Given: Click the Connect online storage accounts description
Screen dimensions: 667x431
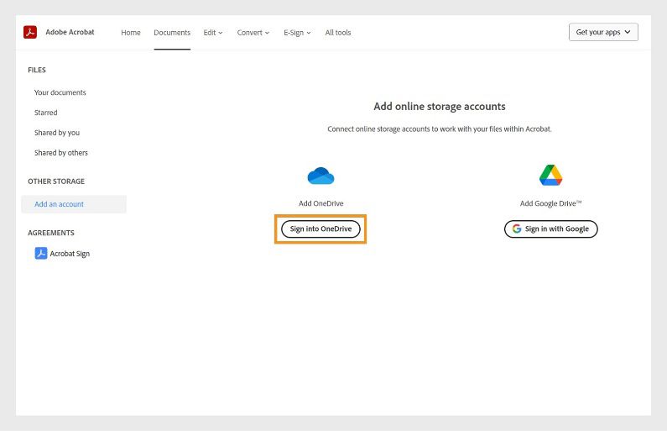Looking at the screenshot, I should tap(440, 129).
